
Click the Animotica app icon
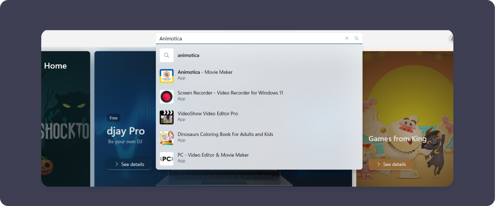coord(167,76)
